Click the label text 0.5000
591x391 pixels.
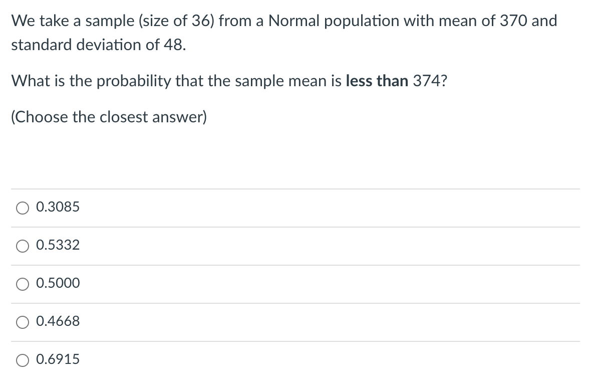pyautogui.click(x=58, y=283)
